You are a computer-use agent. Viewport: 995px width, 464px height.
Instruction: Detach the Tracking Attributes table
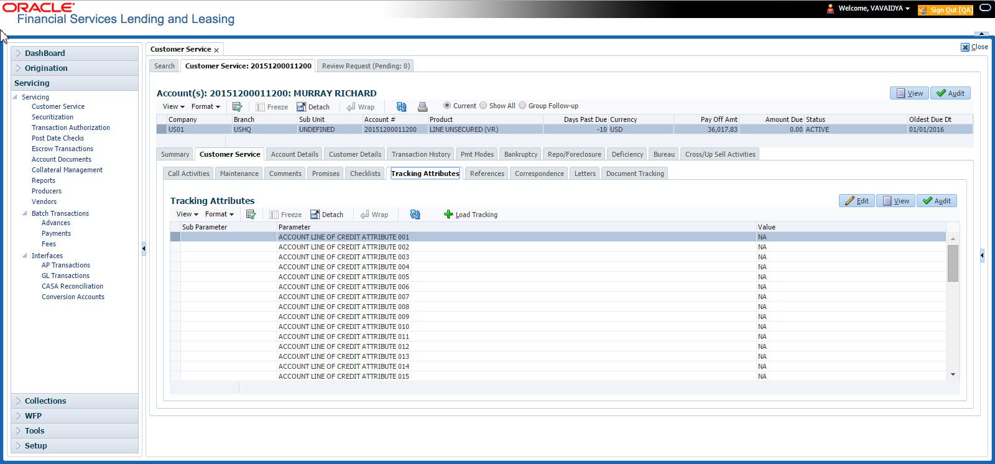326,215
